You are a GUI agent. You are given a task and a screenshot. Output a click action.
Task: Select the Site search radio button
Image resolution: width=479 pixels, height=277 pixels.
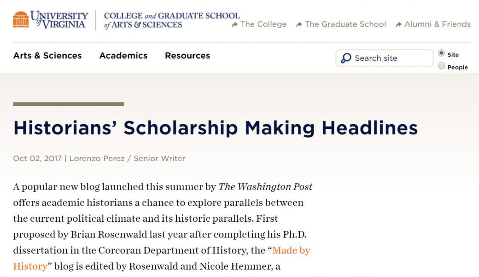click(x=442, y=53)
